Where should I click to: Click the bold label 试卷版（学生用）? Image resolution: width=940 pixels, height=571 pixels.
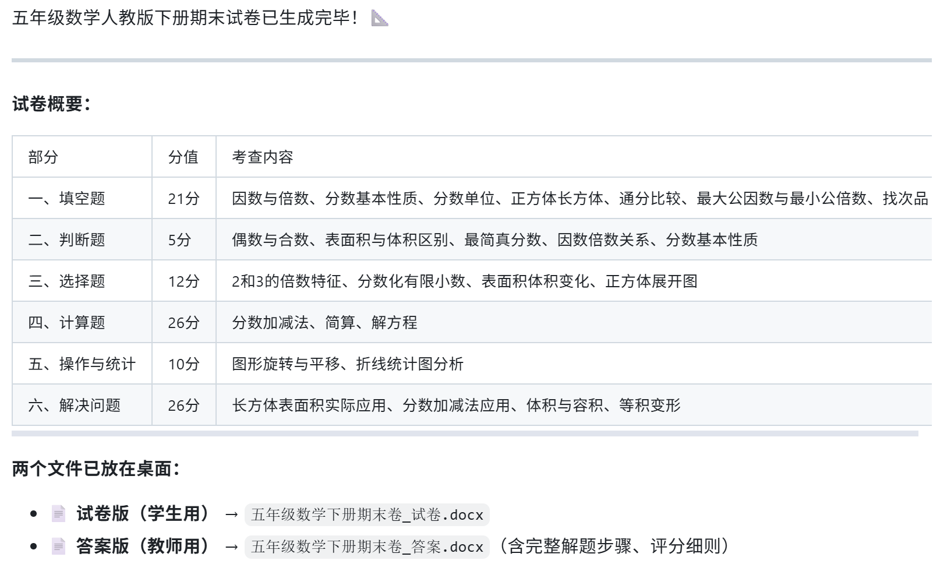(143, 514)
